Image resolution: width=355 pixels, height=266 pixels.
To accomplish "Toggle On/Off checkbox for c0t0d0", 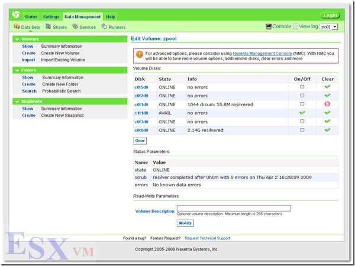I will [302, 130].
